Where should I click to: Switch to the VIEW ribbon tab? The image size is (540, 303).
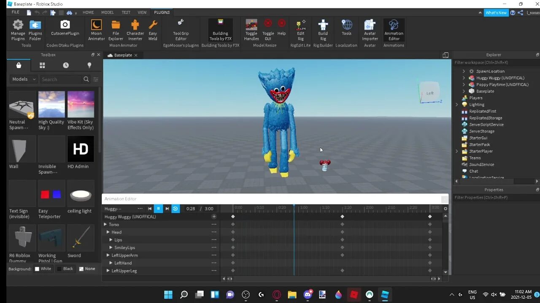click(142, 13)
